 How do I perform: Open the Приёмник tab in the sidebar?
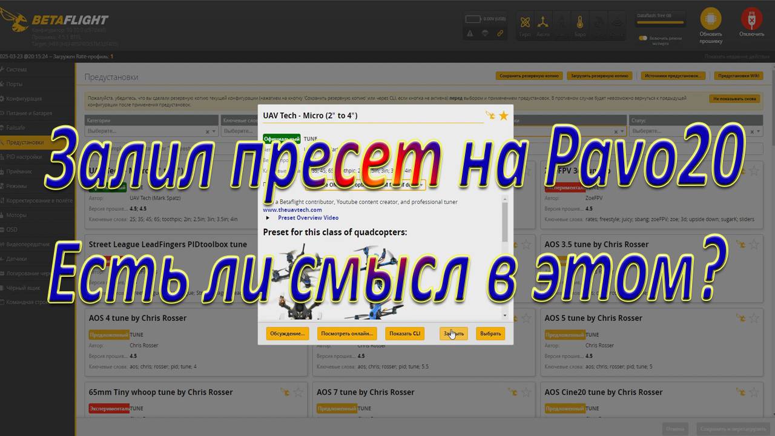pos(37,171)
